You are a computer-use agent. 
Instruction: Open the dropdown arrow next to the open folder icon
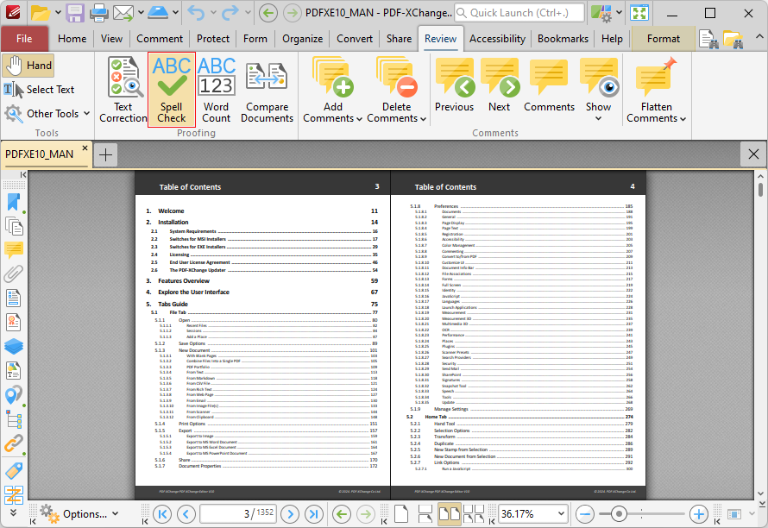[58, 12]
